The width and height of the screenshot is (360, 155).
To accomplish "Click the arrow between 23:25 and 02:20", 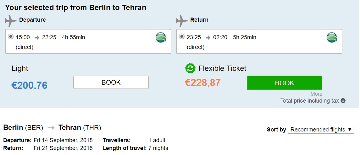I will click(208, 38).
